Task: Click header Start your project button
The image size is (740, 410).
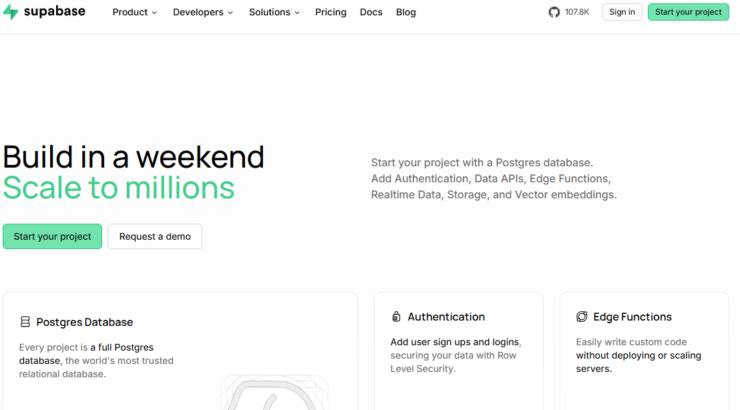Action: point(688,12)
